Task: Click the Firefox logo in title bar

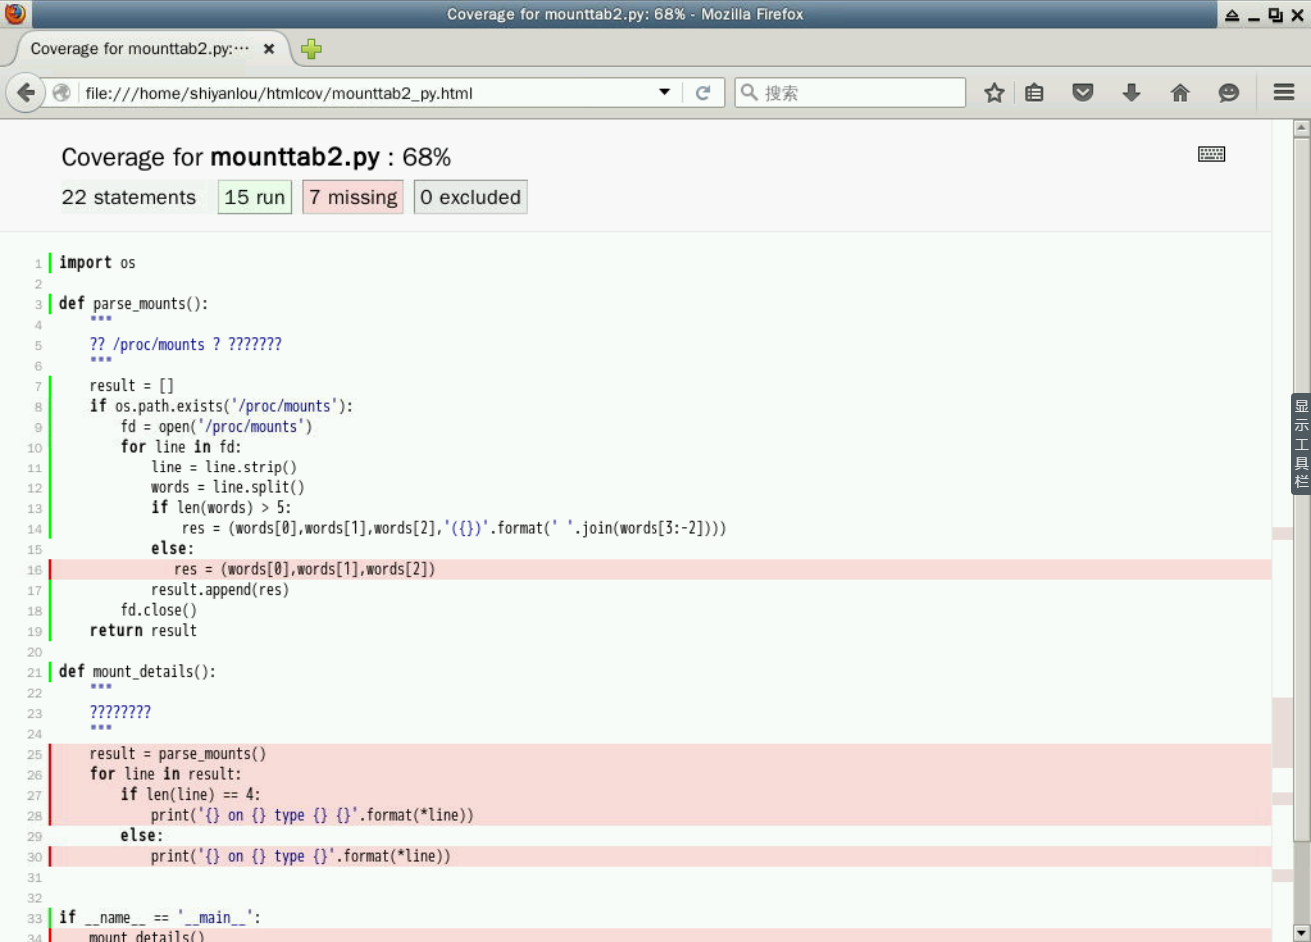Action: pyautogui.click(x=15, y=14)
